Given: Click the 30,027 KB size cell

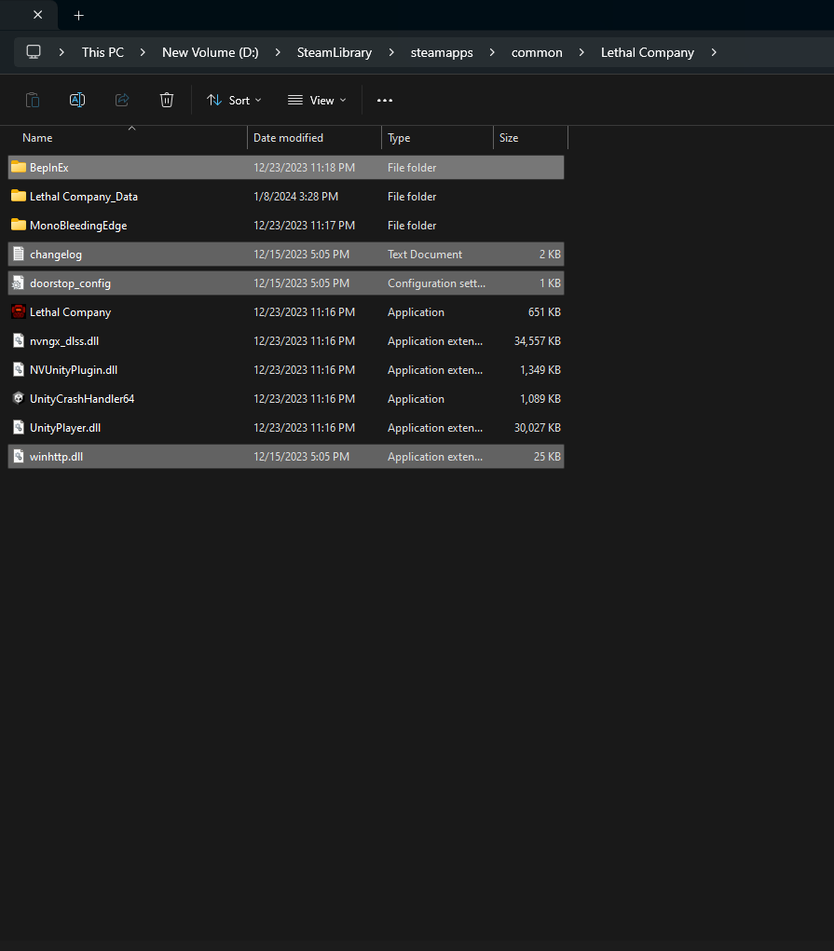Looking at the screenshot, I should coord(538,428).
